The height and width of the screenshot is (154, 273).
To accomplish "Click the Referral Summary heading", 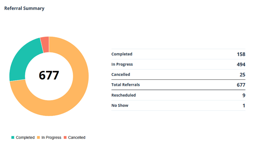I will pyautogui.click(x=24, y=8).
